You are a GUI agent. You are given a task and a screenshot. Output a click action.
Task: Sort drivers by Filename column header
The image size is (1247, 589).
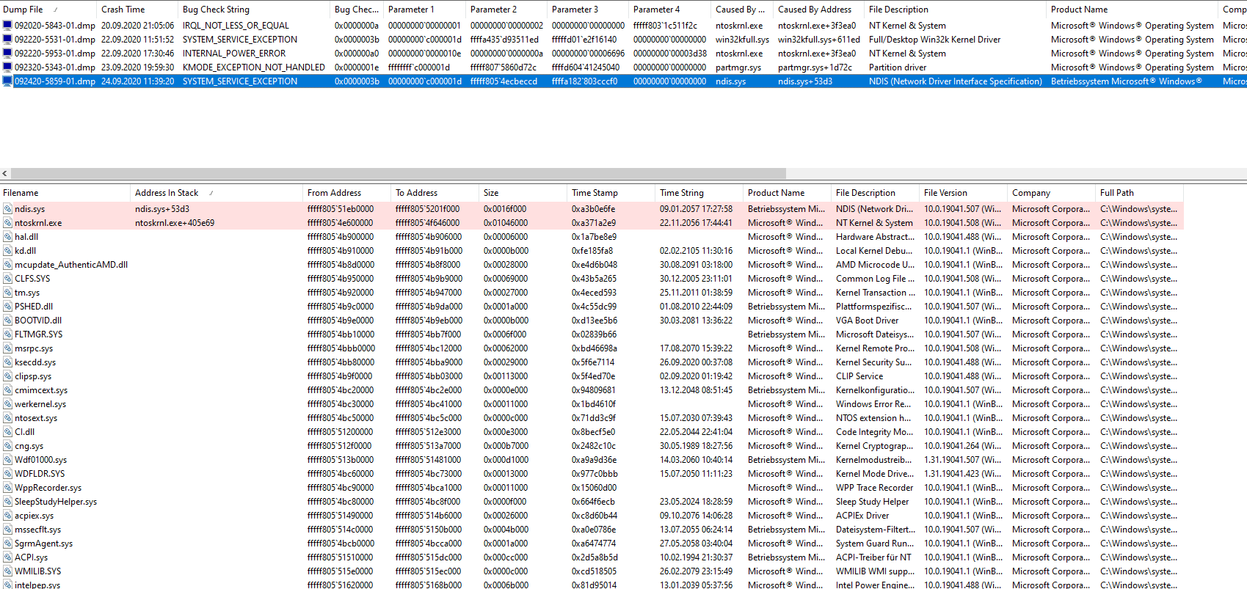(x=65, y=193)
